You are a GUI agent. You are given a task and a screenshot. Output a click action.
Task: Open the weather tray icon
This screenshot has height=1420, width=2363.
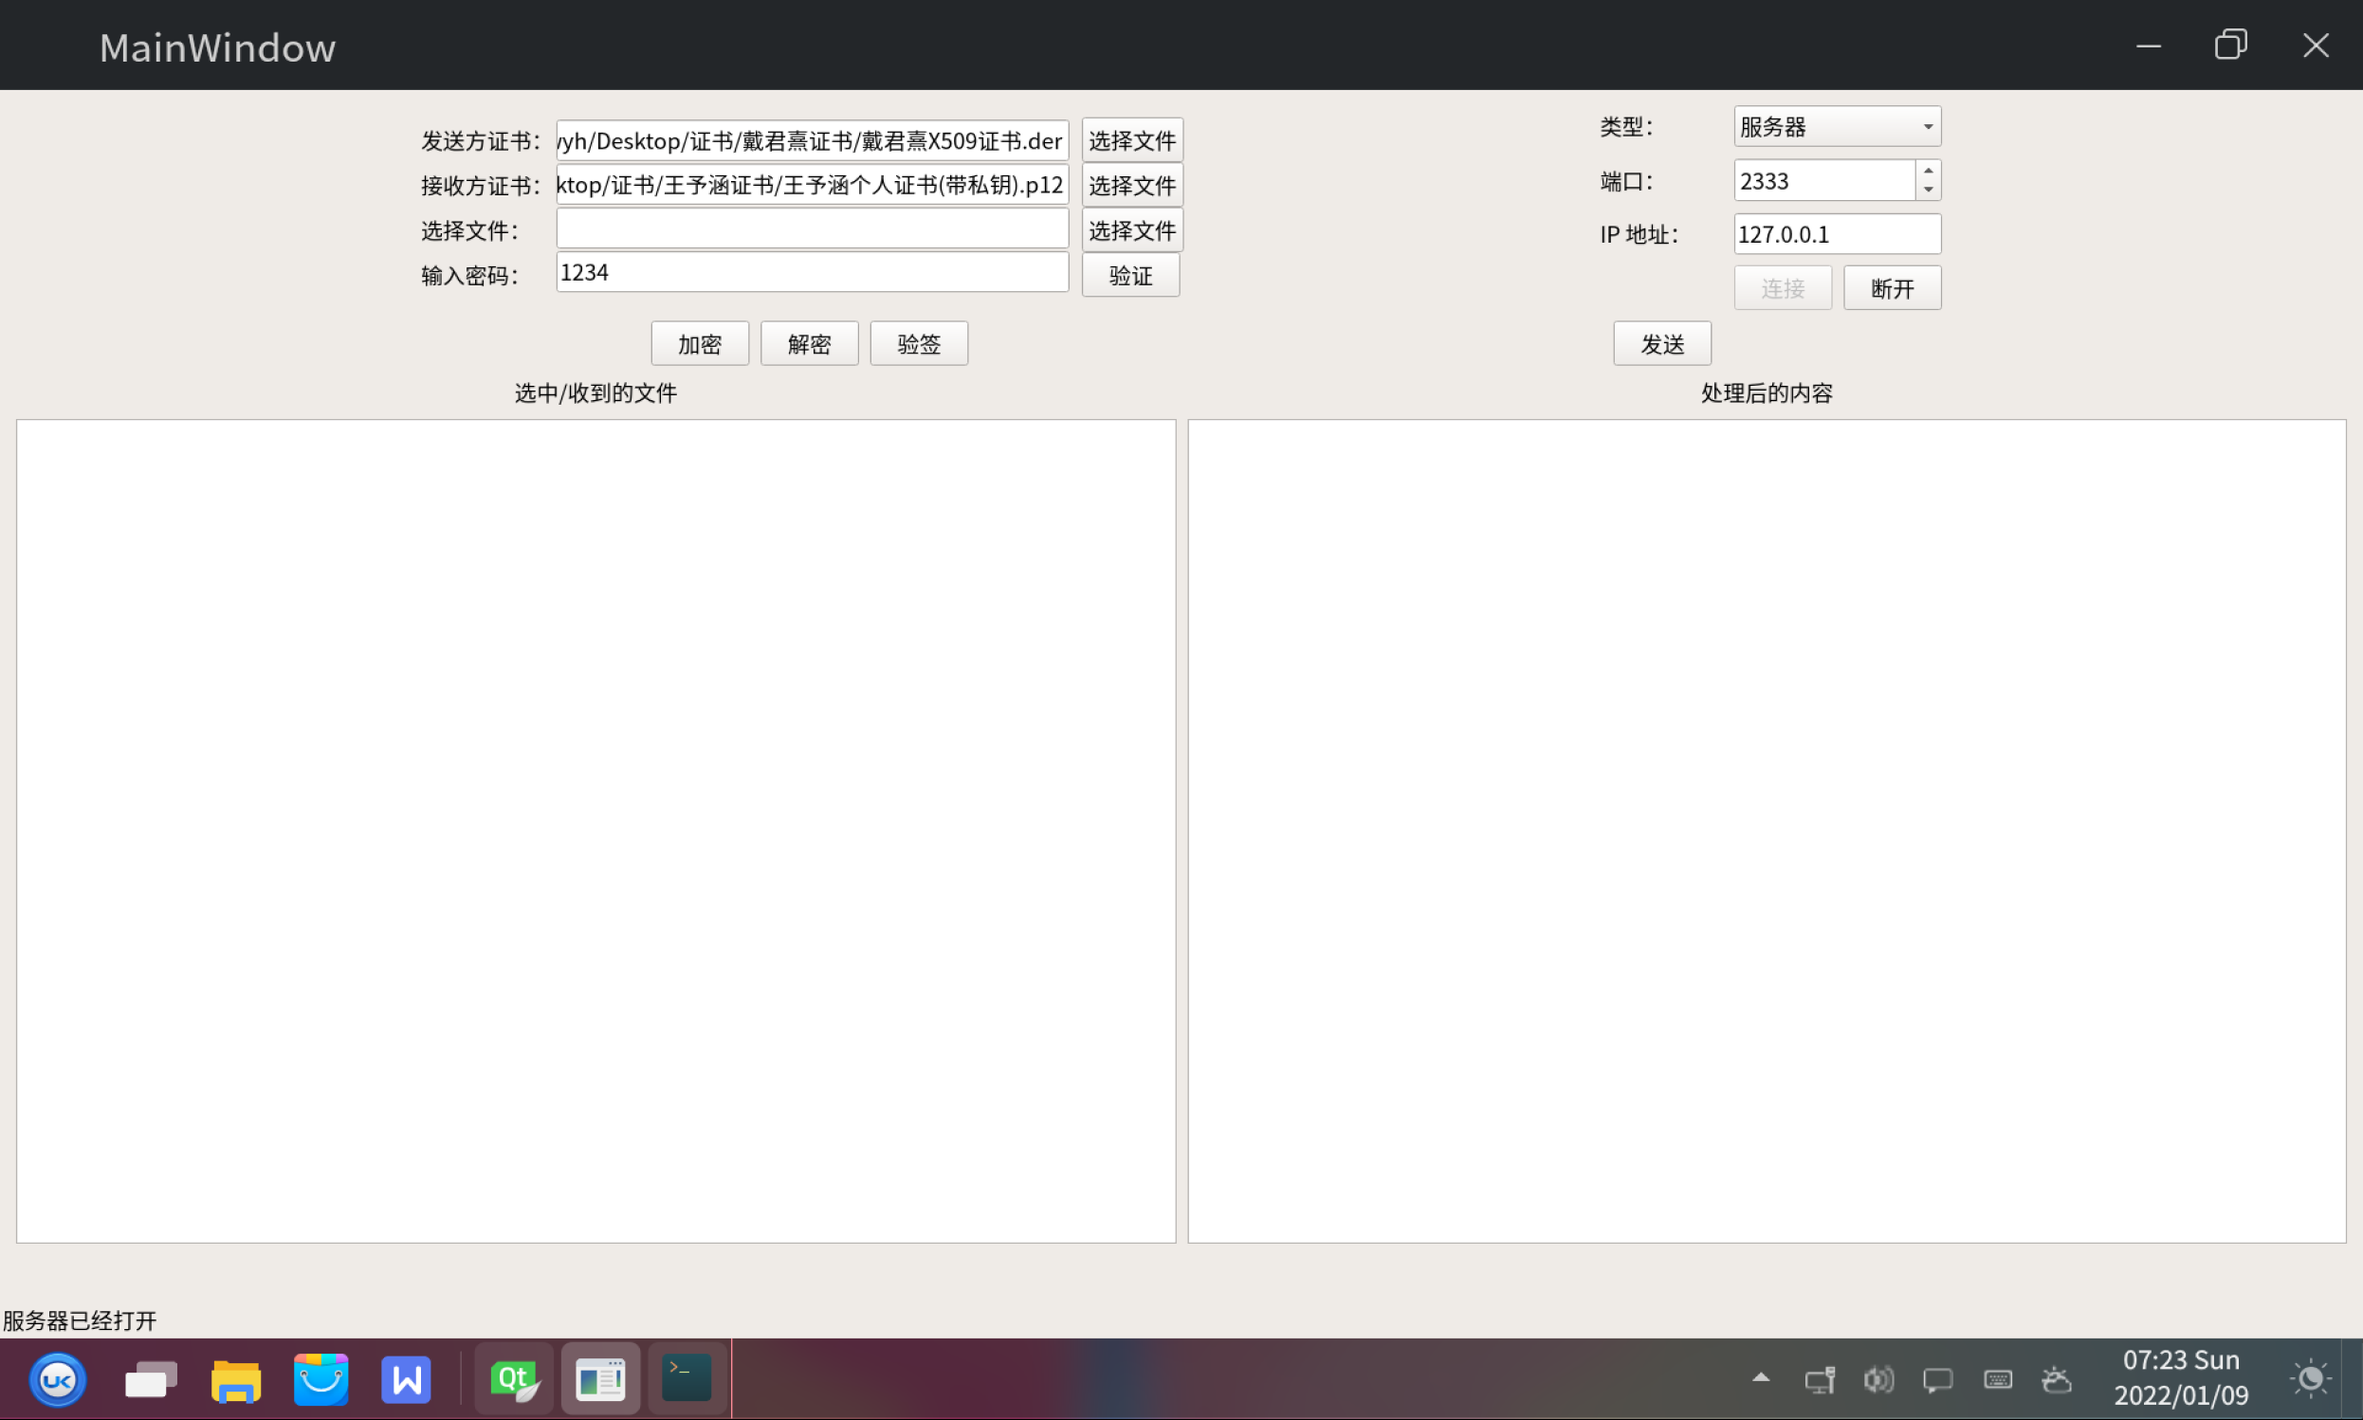coord(2056,1379)
